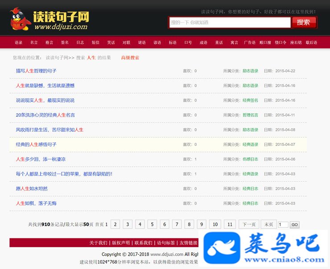Jump to results page 9

pyautogui.click(x=202, y=224)
